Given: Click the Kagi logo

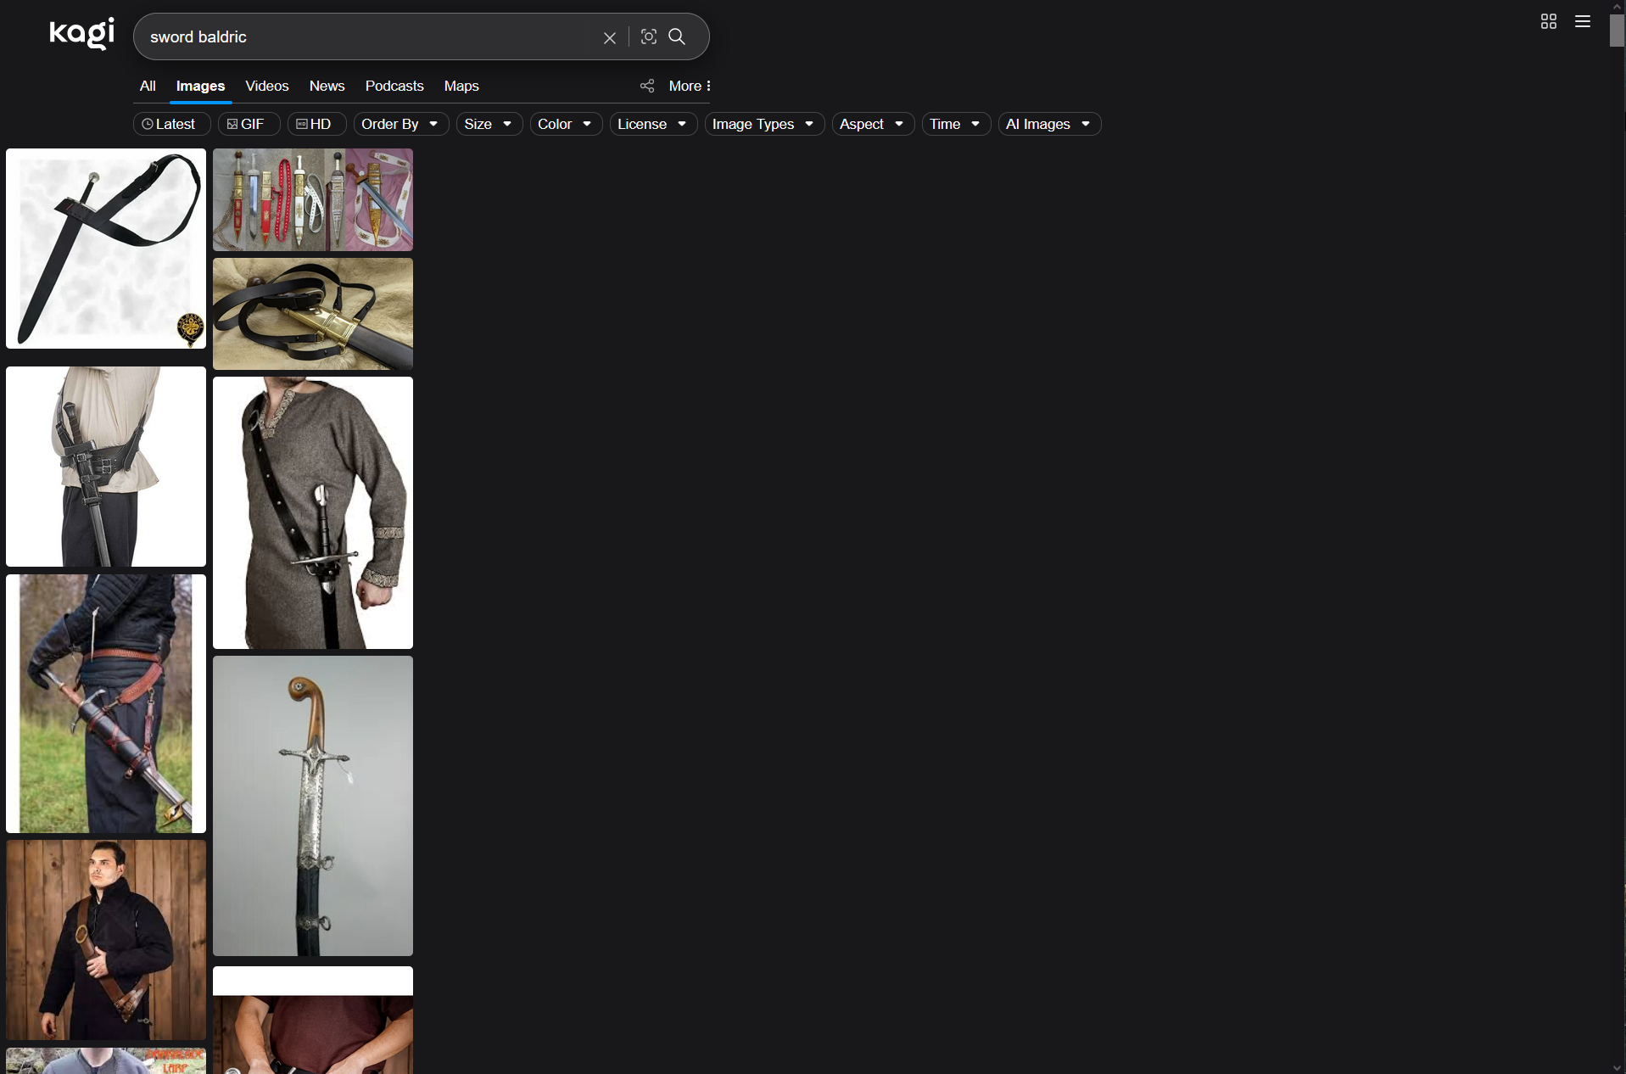Looking at the screenshot, I should click(81, 34).
